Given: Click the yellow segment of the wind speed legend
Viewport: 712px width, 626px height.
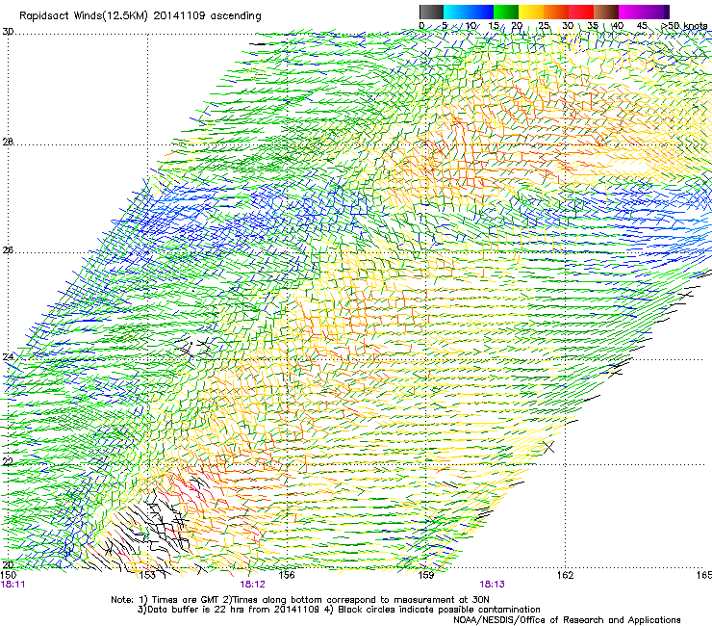Looking at the screenshot, I should click(x=531, y=12).
